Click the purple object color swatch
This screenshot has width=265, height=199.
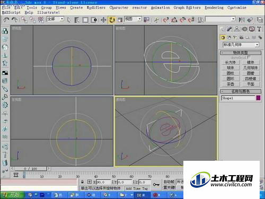258,98
